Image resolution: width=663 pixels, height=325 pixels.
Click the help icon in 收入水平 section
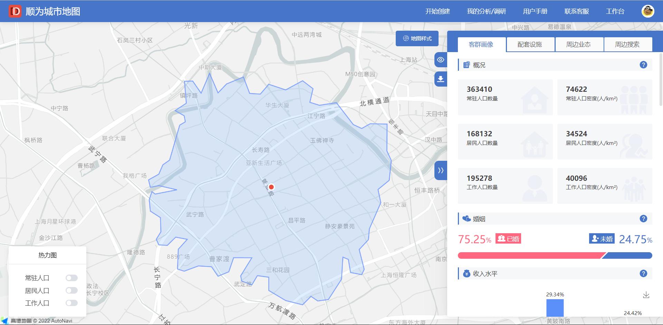(x=643, y=274)
